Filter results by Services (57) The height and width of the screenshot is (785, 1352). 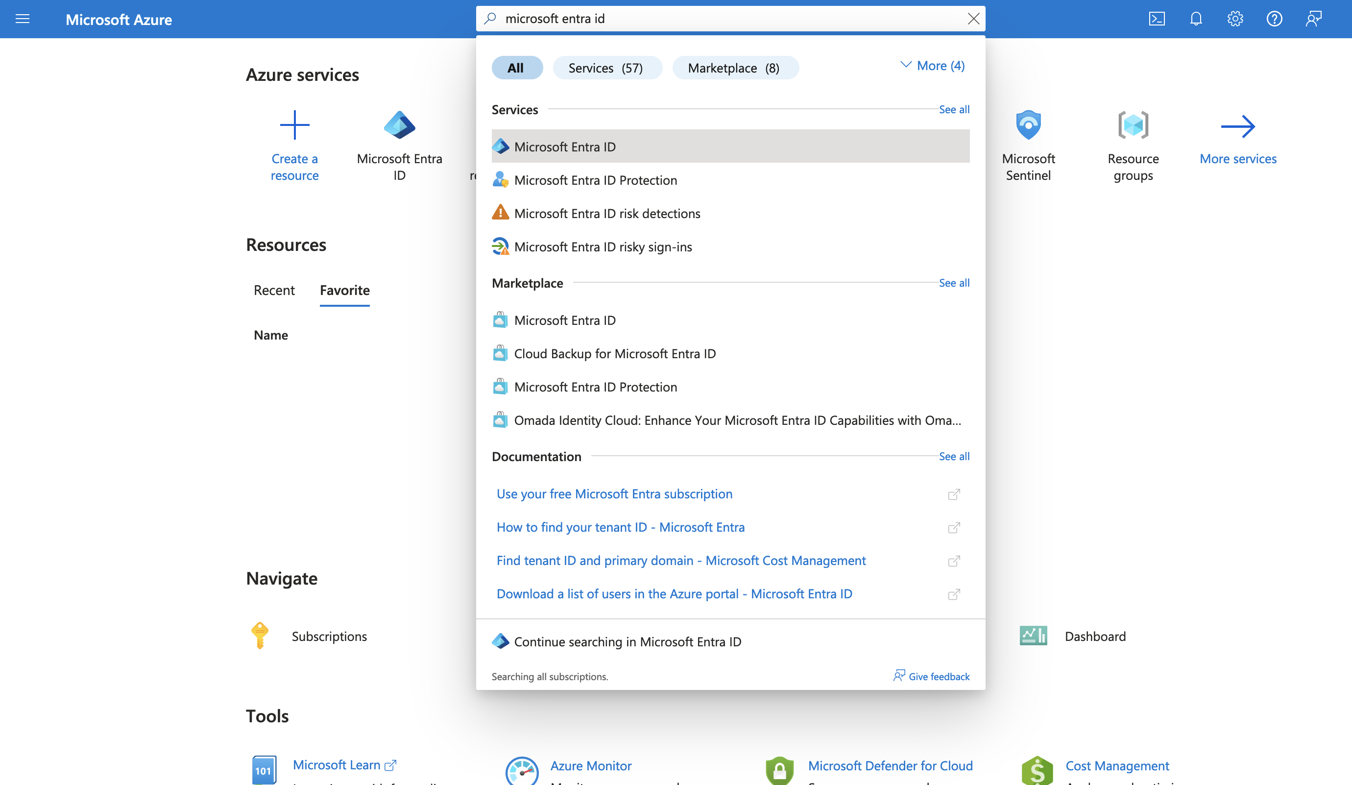(607, 68)
